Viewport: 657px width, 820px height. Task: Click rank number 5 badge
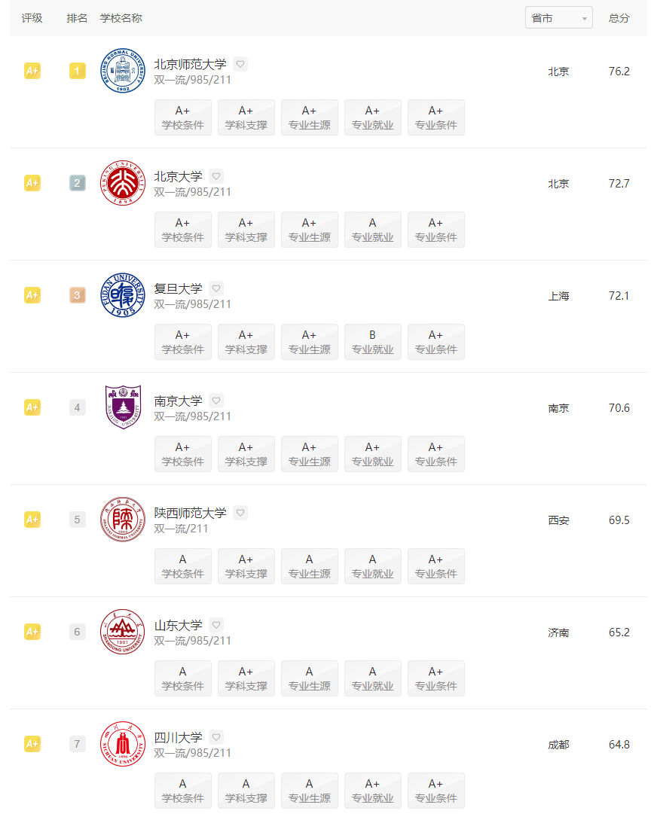(78, 520)
